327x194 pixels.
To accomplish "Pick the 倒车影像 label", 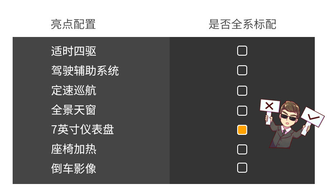I will pos(74,168).
